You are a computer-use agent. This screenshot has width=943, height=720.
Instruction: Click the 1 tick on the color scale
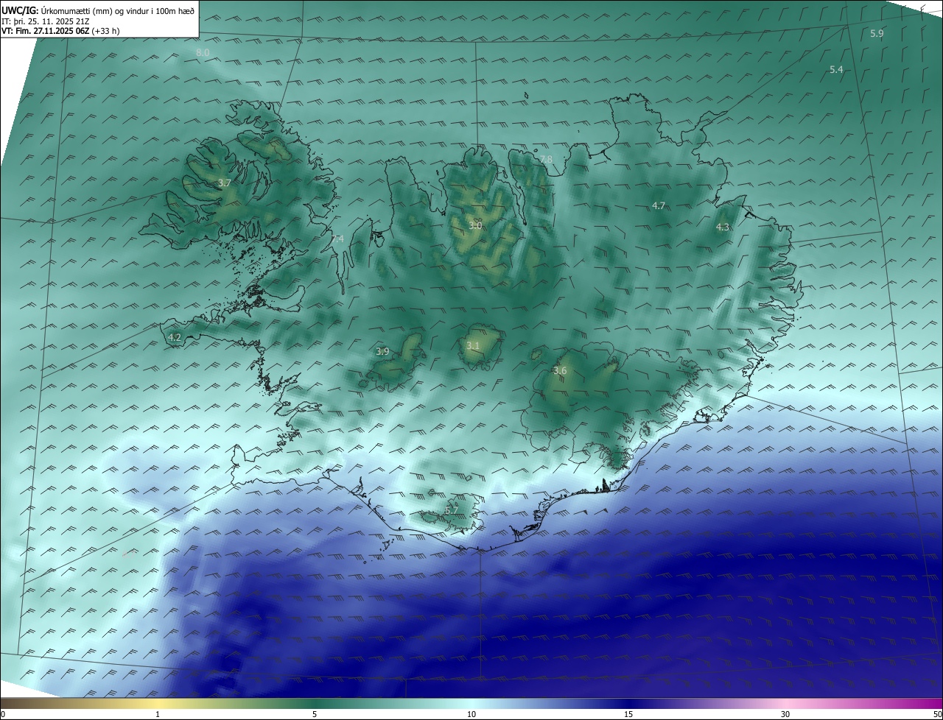tap(158, 714)
